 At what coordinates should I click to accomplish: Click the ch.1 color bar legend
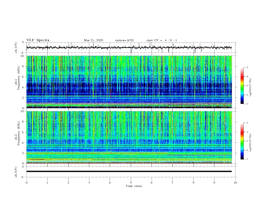[x=242, y=86]
